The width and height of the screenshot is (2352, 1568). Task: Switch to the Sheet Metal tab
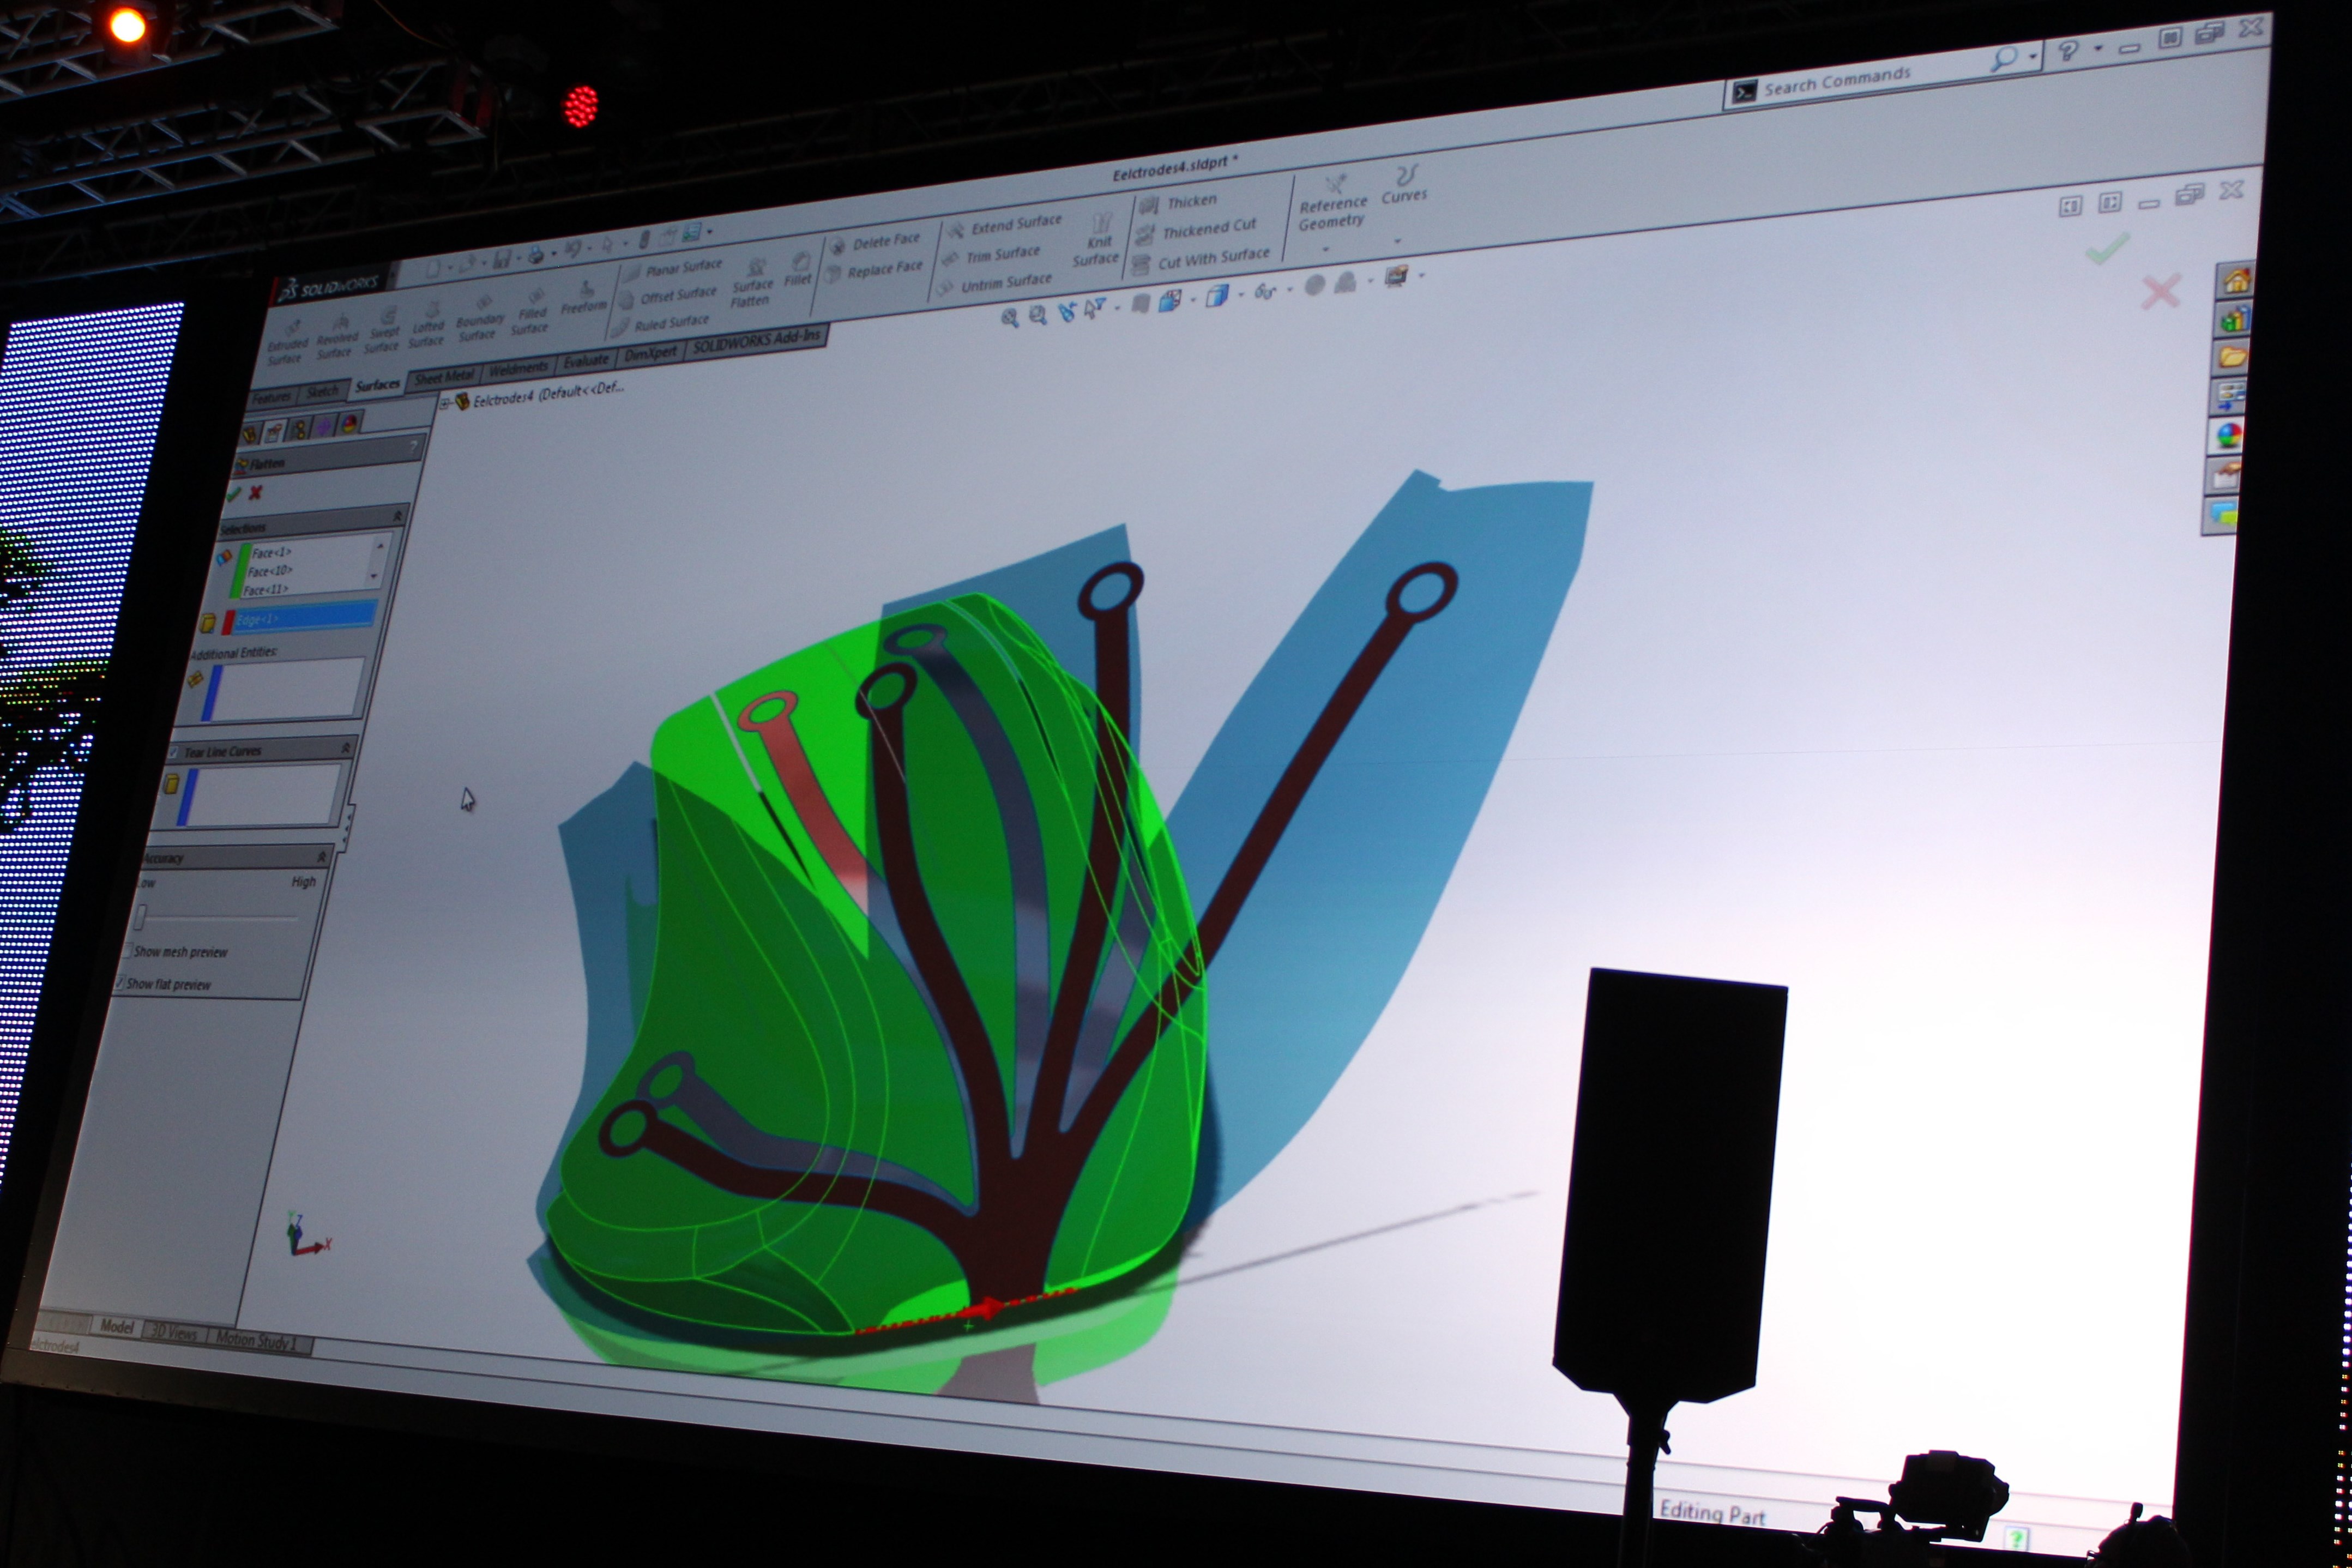click(443, 376)
